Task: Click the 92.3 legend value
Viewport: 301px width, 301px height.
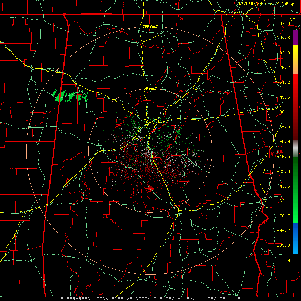Action: 285,53
